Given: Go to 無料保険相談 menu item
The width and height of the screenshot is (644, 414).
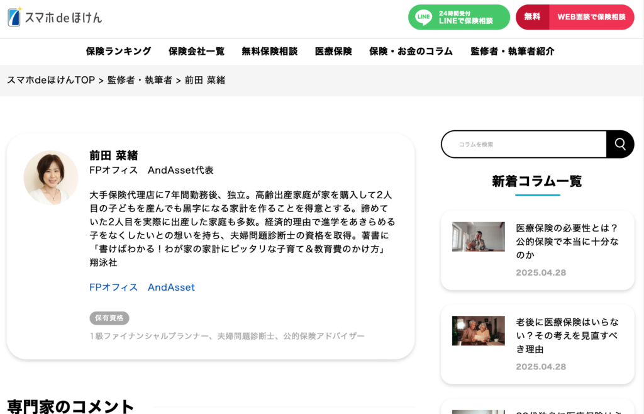Looking at the screenshot, I should [269, 52].
